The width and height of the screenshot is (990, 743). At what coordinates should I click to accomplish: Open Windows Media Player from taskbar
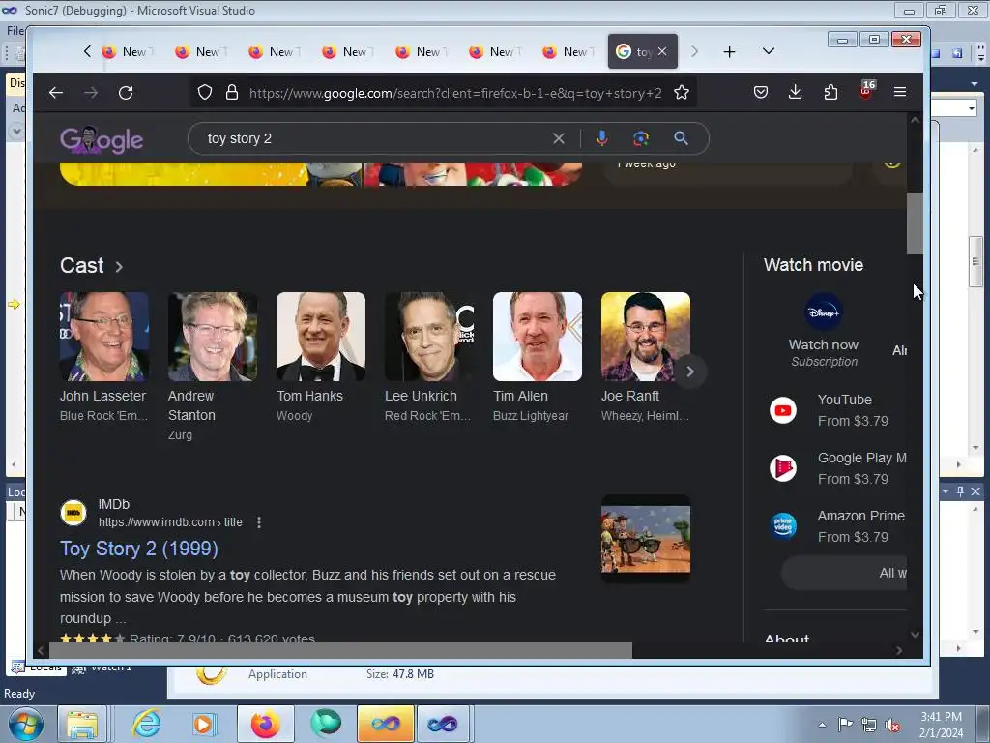click(x=203, y=724)
